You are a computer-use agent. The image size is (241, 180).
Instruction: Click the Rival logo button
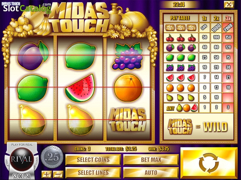pyautogui.click(x=22, y=160)
